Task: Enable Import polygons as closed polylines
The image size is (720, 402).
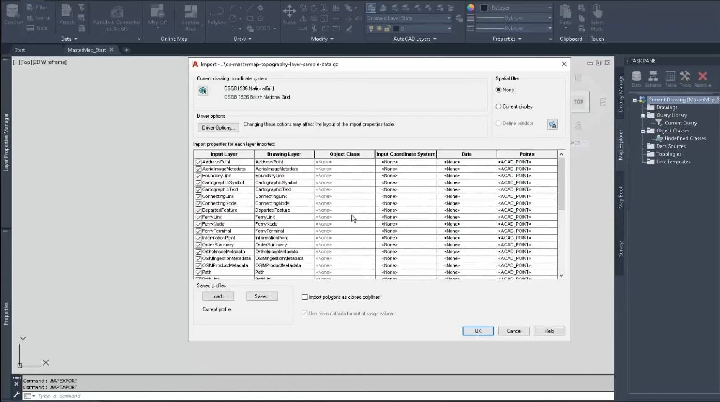Action: [305, 297]
